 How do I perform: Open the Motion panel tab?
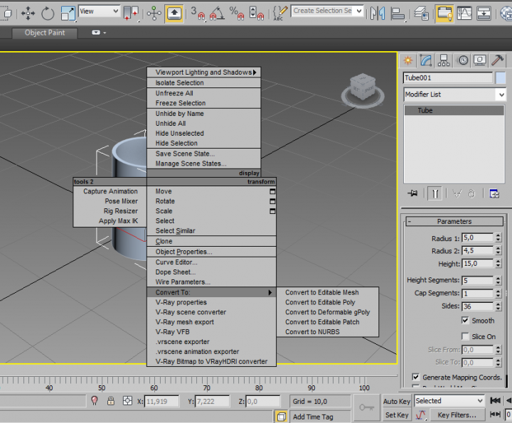463,60
